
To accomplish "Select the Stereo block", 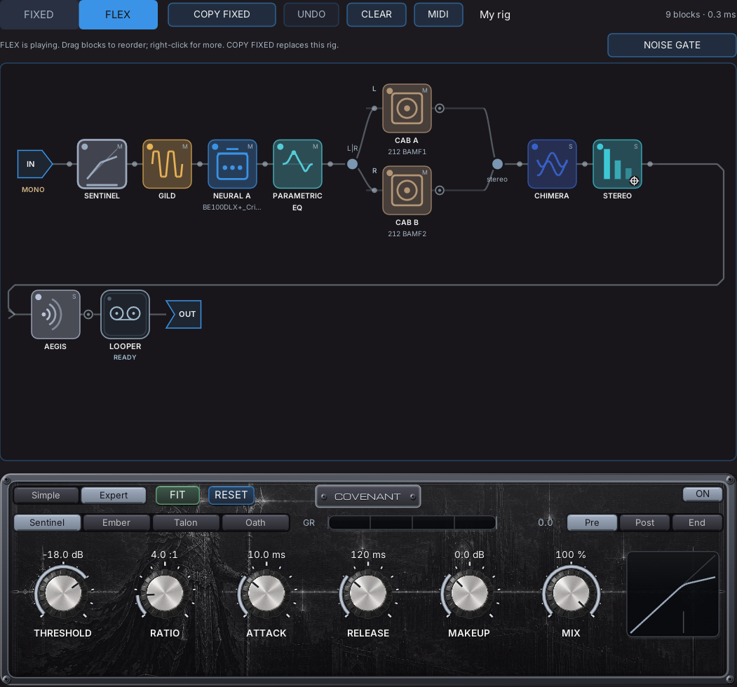I will 617,164.
